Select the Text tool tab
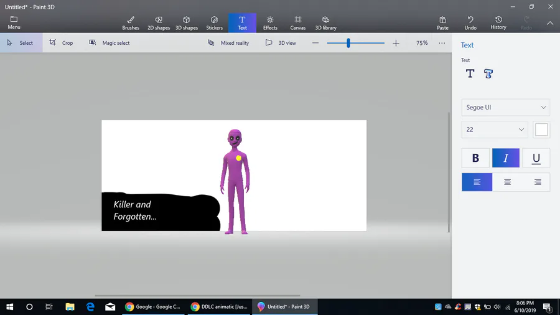The image size is (560, 315). 242,23
